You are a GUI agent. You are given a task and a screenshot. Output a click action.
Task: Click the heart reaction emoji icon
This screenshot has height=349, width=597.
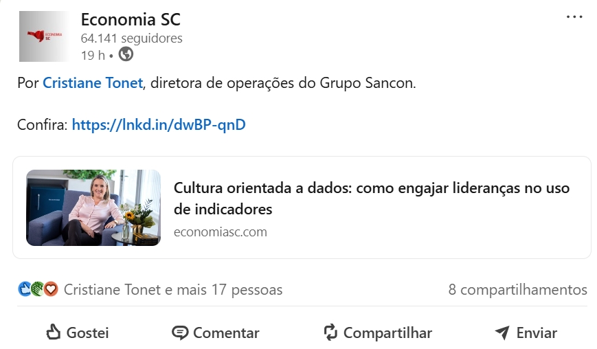pyautogui.click(x=51, y=289)
